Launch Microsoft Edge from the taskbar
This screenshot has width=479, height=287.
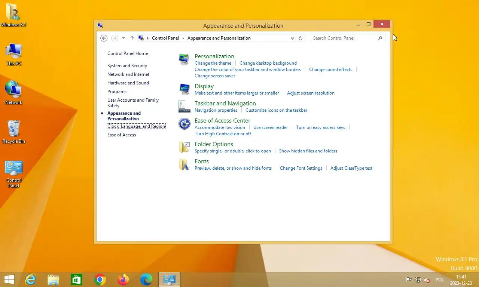[x=146, y=280]
